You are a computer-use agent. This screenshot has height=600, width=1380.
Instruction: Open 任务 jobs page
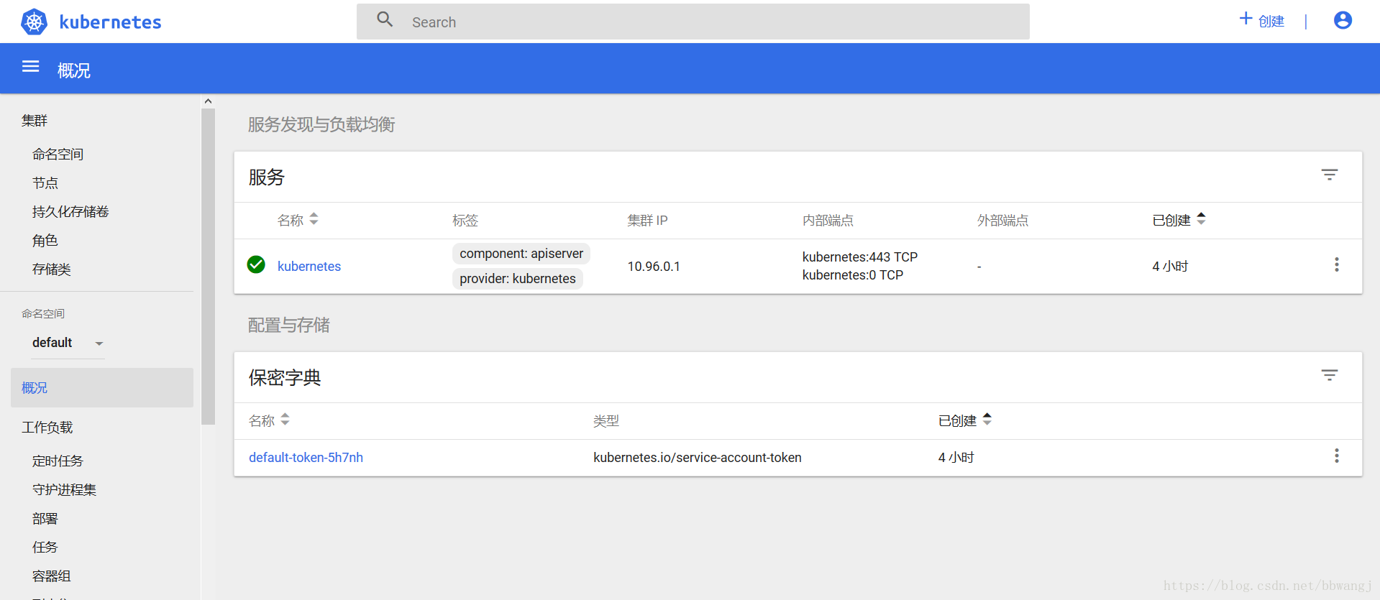[45, 547]
